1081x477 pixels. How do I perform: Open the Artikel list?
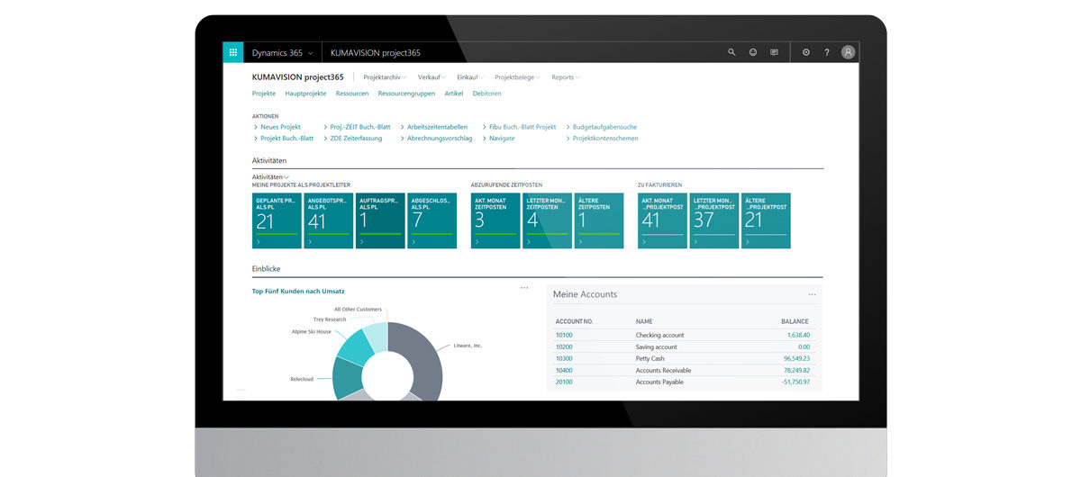click(x=454, y=94)
